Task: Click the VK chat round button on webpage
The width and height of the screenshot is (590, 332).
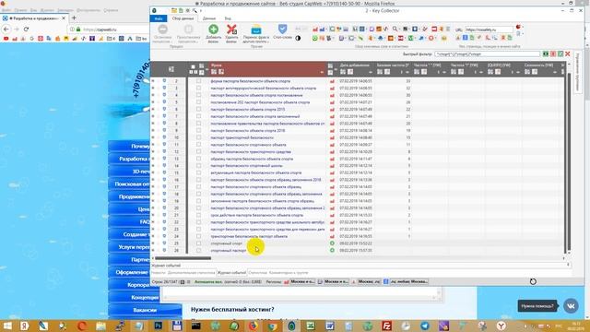Action: pos(571,305)
